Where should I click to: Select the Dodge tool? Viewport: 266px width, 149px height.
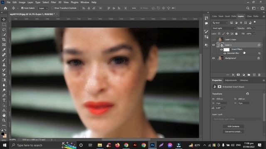tap(4, 90)
